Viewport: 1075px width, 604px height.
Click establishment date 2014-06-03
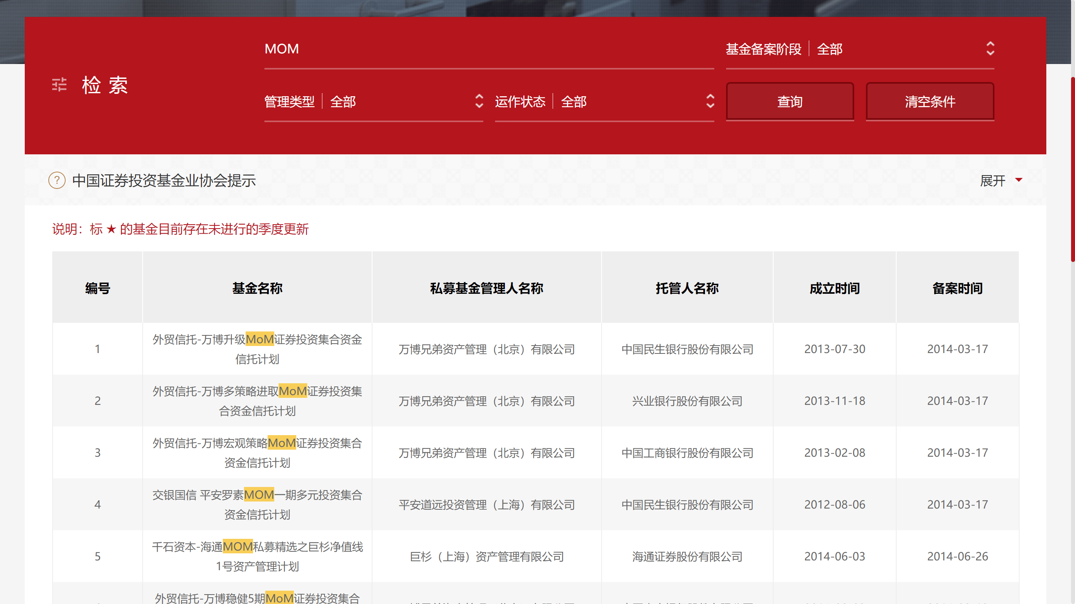click(835, 556)
